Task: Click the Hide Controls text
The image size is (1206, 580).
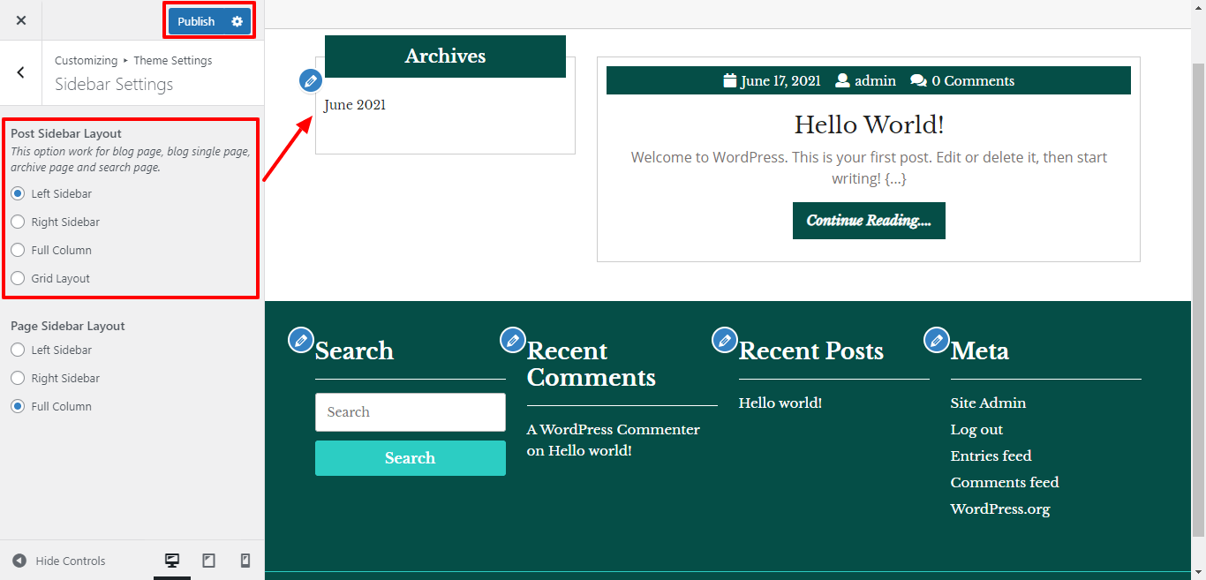Action: click(x=71, y=561)
